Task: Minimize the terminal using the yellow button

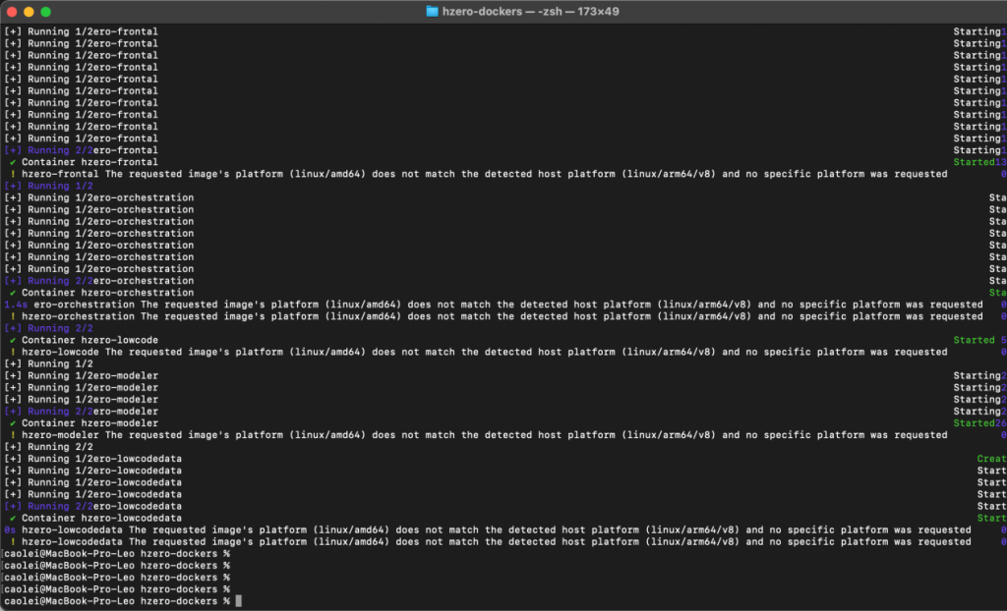Action: click(29, 11)
